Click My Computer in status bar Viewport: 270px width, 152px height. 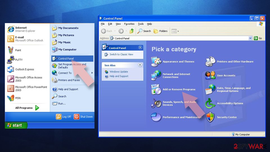(240, 135)
